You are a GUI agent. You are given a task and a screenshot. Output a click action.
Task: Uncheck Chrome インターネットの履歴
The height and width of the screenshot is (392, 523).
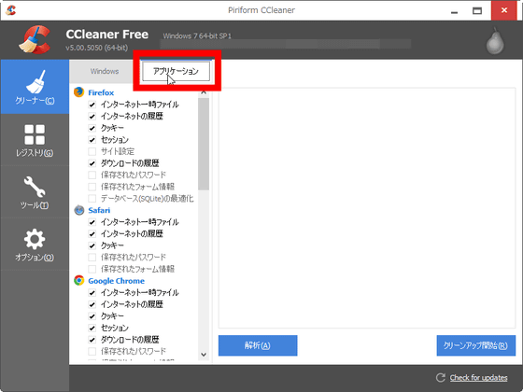(92, 304)
